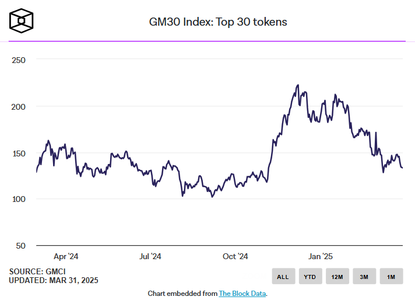Click the GM30 Index chart title
The height and width of the screenshot is (300, 415).
pyautogui.click(x=218, y=22)
